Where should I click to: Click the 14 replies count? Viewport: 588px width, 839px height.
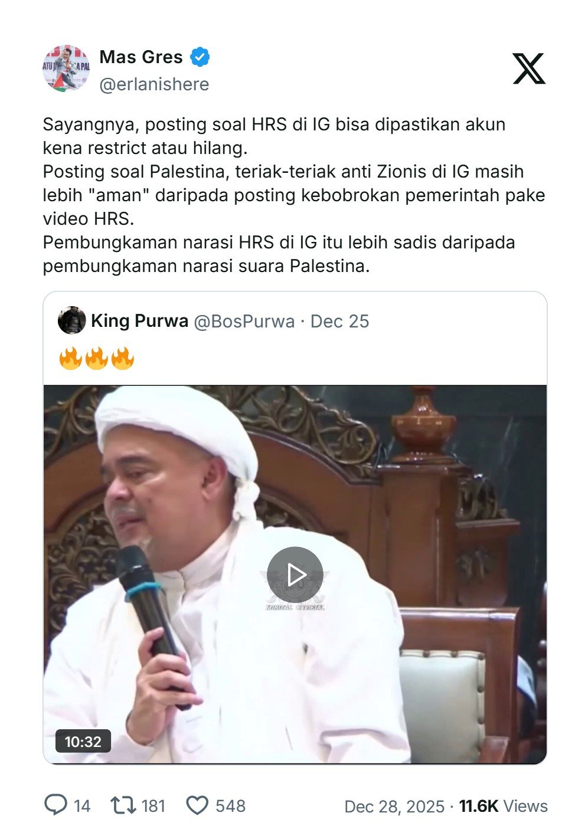pos(82,807)
